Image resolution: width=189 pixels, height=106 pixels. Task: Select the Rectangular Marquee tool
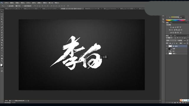(2, 14)
